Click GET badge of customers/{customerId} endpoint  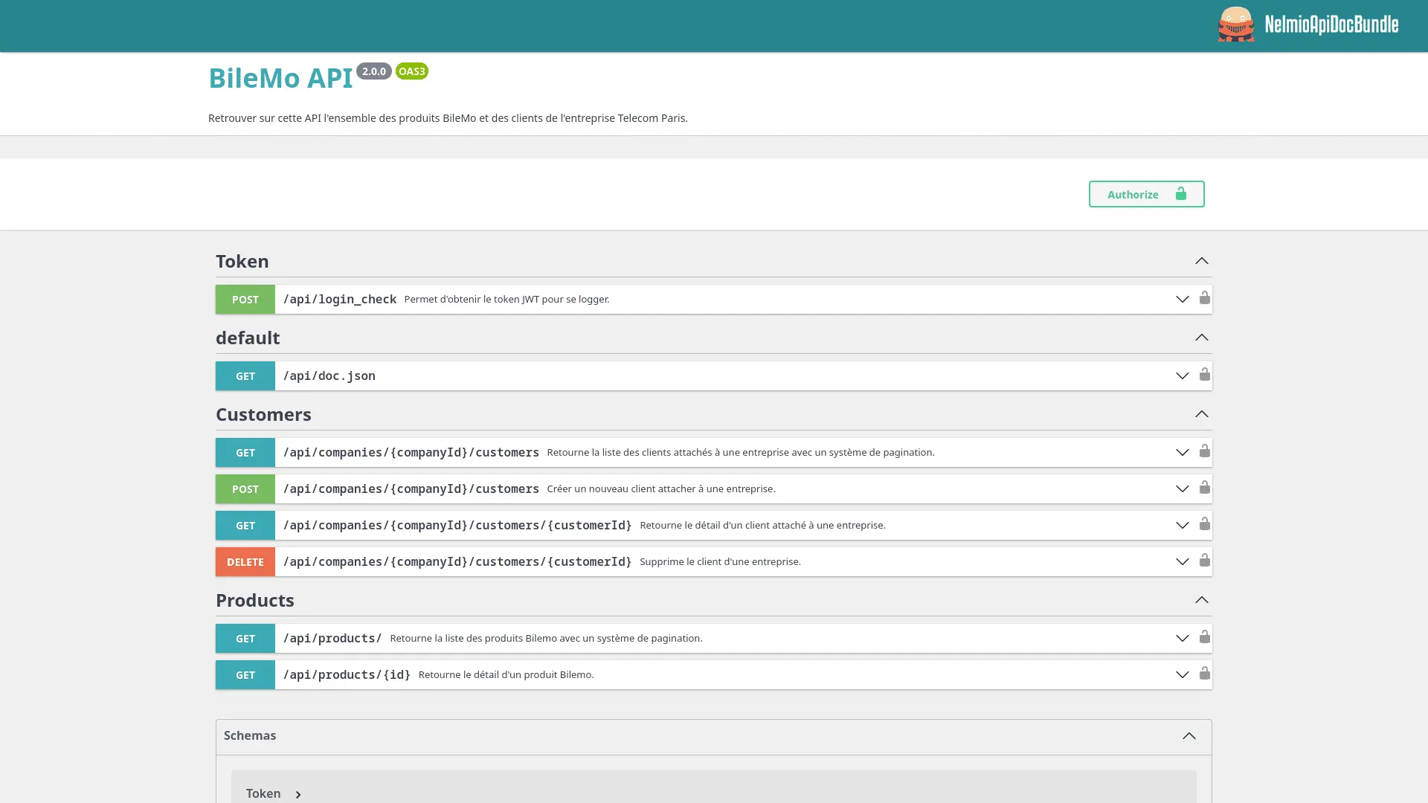click(245, 526)
